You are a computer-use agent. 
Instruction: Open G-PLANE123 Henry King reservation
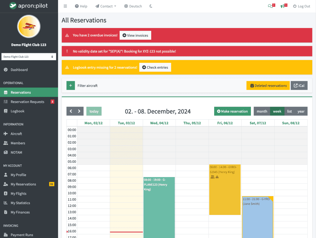pyautogui.click(x=159, y=208)
